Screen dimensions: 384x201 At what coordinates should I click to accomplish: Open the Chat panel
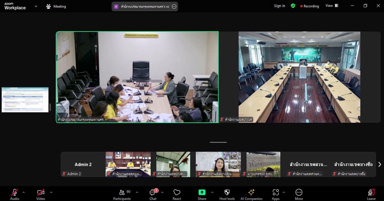click(153, 194)
